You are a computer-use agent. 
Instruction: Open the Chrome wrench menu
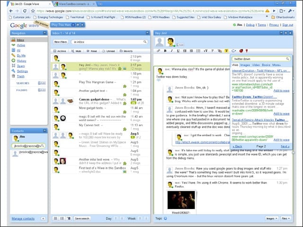click(291, 11)
